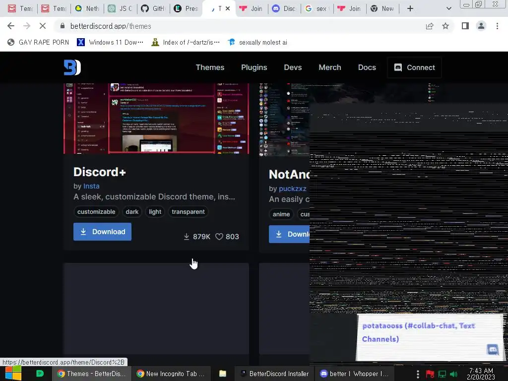Click the green taskbar icon beside Start
This screenshot has height=381, width=508.
[x=40, y=374]
